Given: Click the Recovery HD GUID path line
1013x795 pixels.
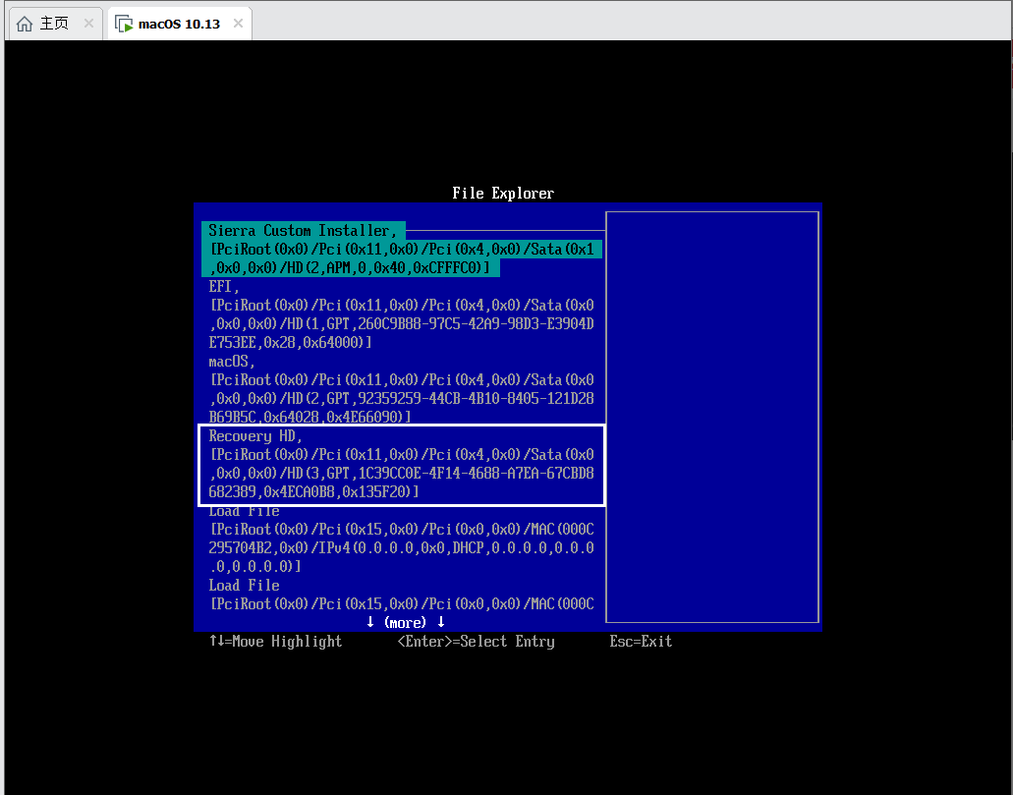Looking at the screenshot, I should (x=401, y=473).
